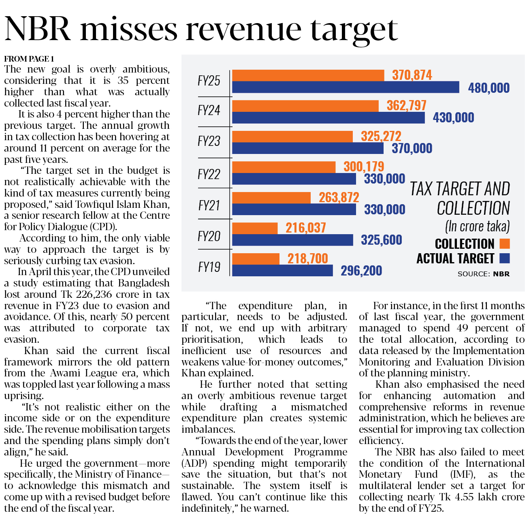Click the "(In crore taka)" unit label

477,226
